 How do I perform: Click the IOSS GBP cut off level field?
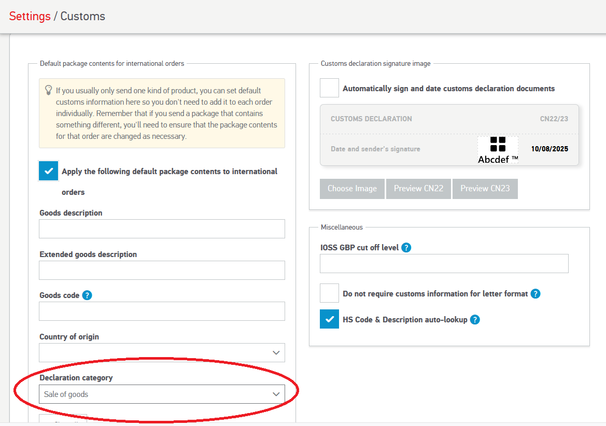444,264
